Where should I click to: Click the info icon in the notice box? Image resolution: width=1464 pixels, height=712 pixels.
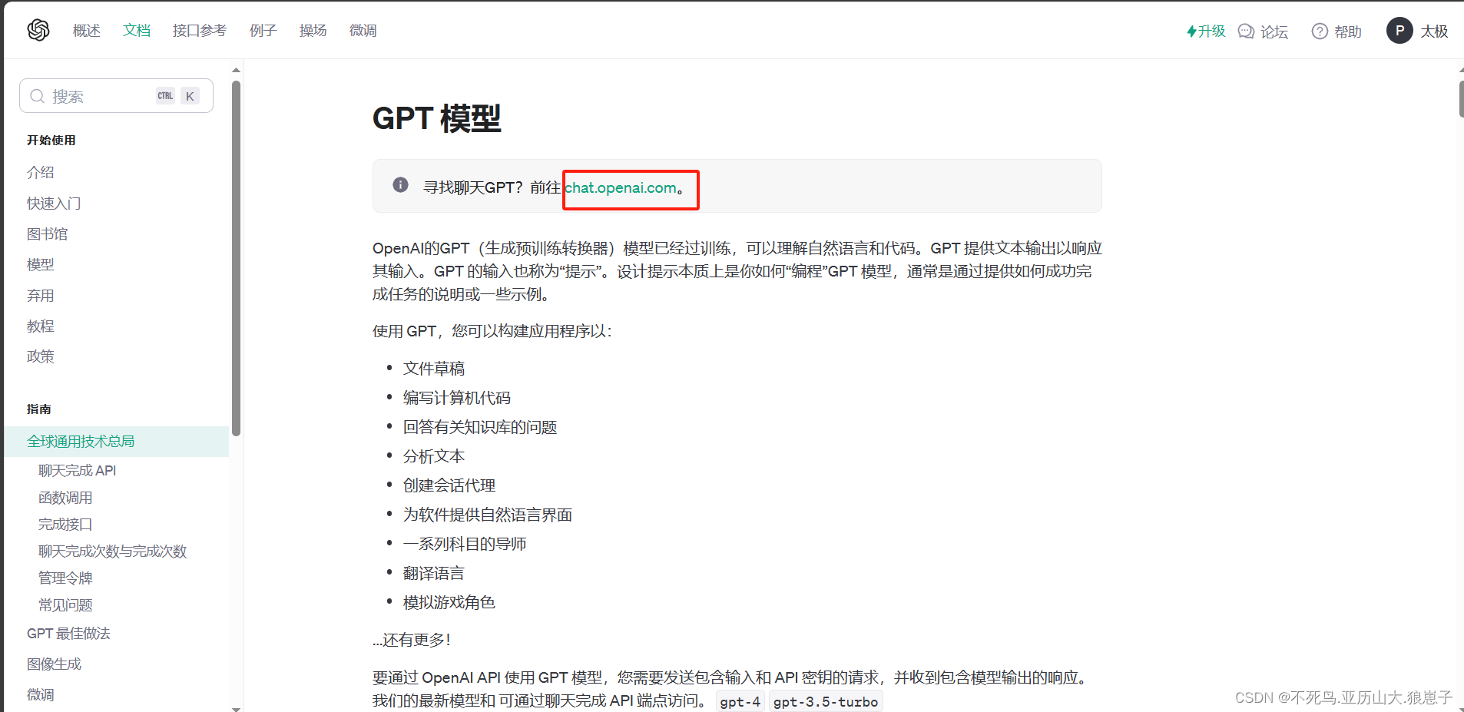click(400, 184)
